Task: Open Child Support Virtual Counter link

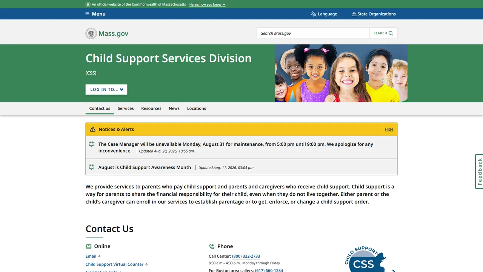Action: 117,264
